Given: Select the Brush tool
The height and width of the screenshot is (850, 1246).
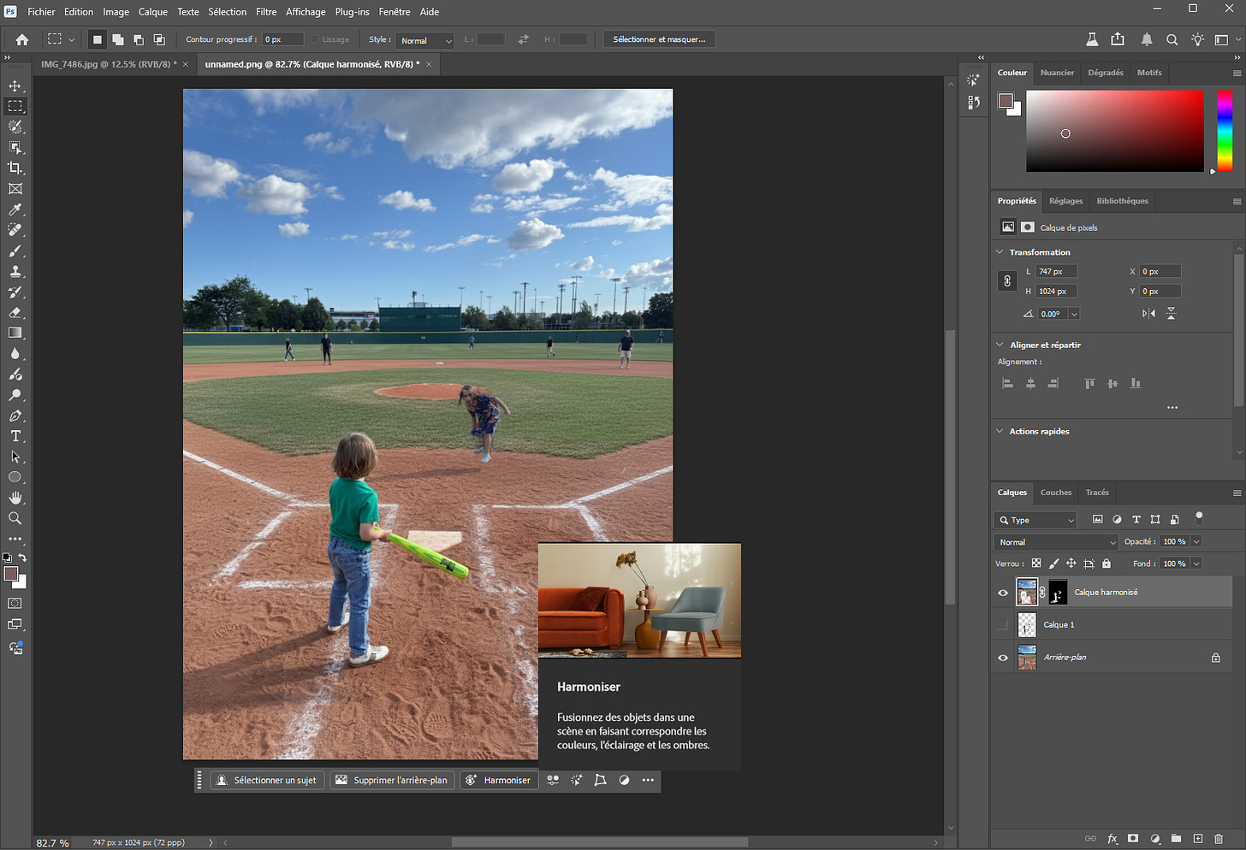Looking at the screenshot, I should 15,251.
